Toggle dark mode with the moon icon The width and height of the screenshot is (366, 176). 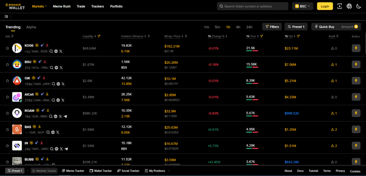358,6
